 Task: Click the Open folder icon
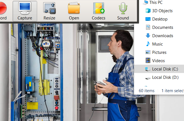pyautogui.click(x=74, y=11)
